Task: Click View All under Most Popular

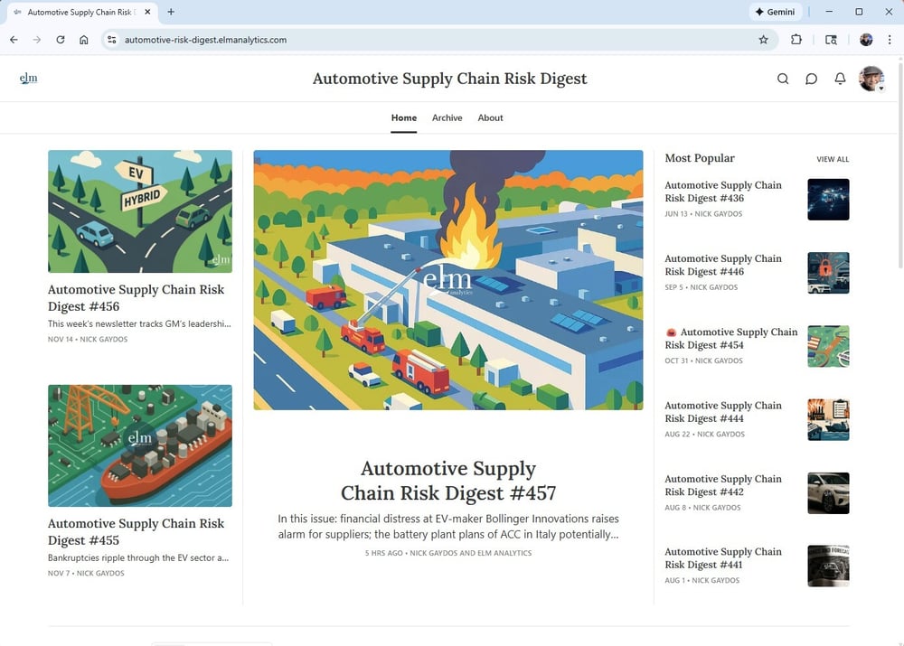Action: [x=833, y=159]
